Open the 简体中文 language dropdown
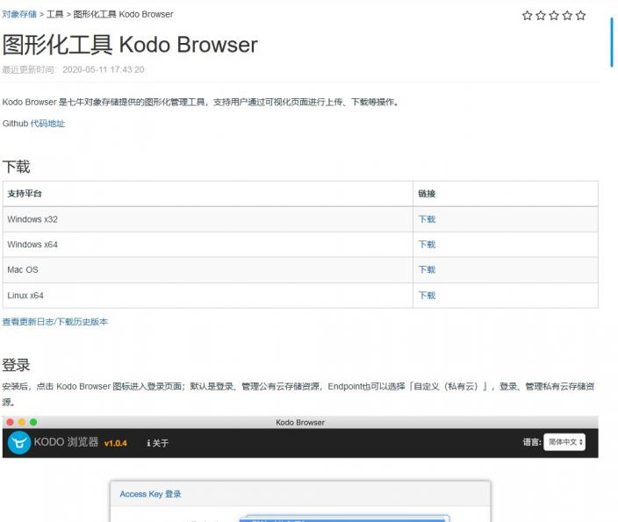Screen dimensions: 618x522 (x=564, y=442)
